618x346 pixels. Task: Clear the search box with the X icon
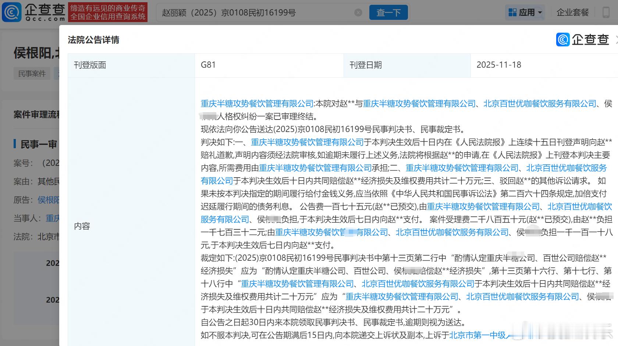click(358, 13)
